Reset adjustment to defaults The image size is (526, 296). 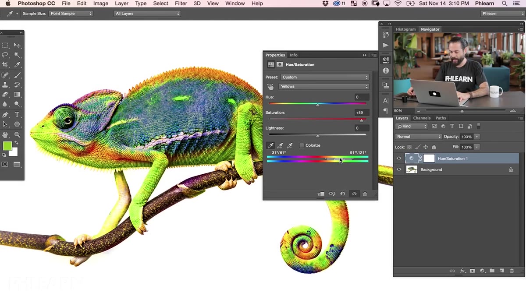tap(343, 194)
